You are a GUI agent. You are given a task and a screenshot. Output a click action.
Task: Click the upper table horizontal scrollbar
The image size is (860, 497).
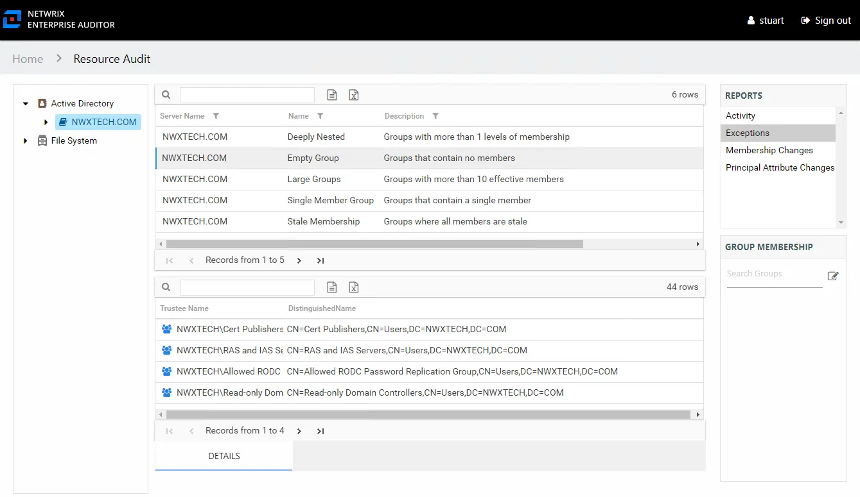[x=374, y=244]
